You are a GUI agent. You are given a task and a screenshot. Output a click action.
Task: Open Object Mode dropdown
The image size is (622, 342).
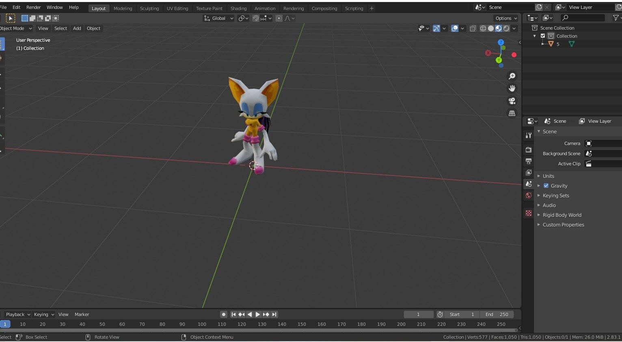(x=15, y=28)
